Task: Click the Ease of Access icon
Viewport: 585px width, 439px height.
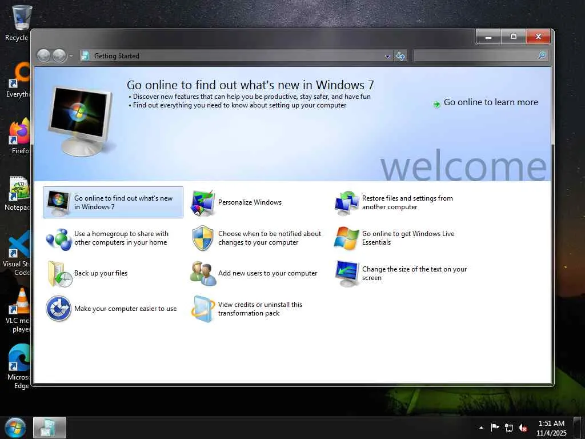Action: pos(59,309)
